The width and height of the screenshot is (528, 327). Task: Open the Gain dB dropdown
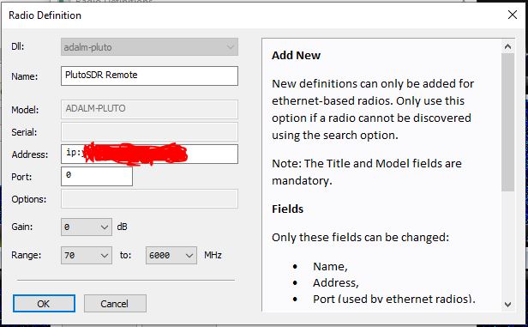(x=87, y=227)
